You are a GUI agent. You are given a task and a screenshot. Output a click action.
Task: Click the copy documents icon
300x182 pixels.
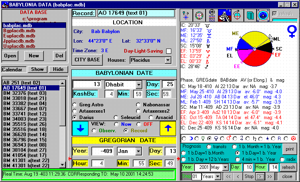click(250, 15)
